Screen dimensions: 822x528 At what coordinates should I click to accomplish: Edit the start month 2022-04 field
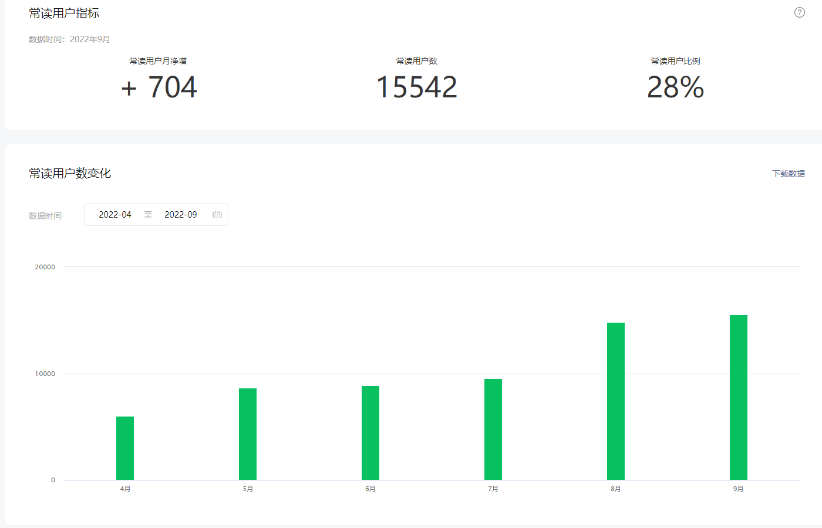pos(115,215)
